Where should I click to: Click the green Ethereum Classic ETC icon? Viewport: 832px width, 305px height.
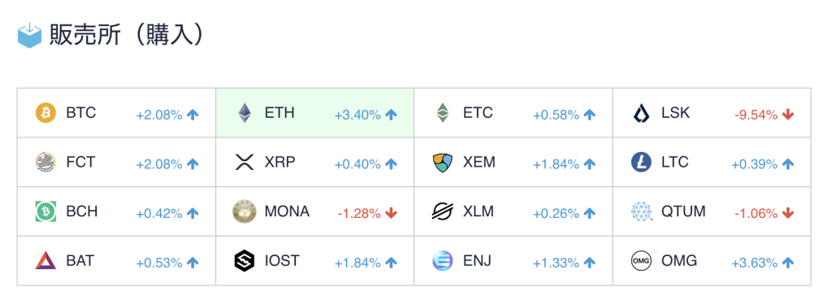coord(443,113)
